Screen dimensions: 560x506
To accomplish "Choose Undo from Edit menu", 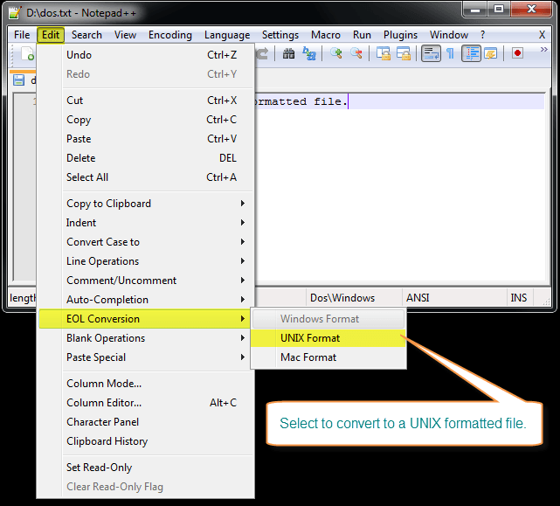I will click(x=147, y=55).
